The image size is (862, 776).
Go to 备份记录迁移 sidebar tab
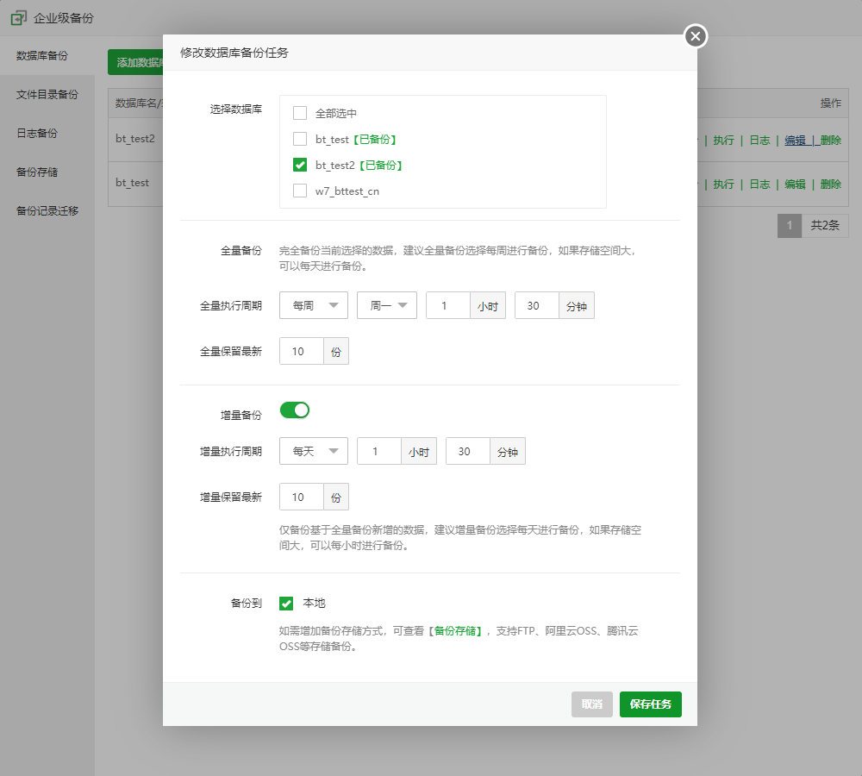coord(47,210)
